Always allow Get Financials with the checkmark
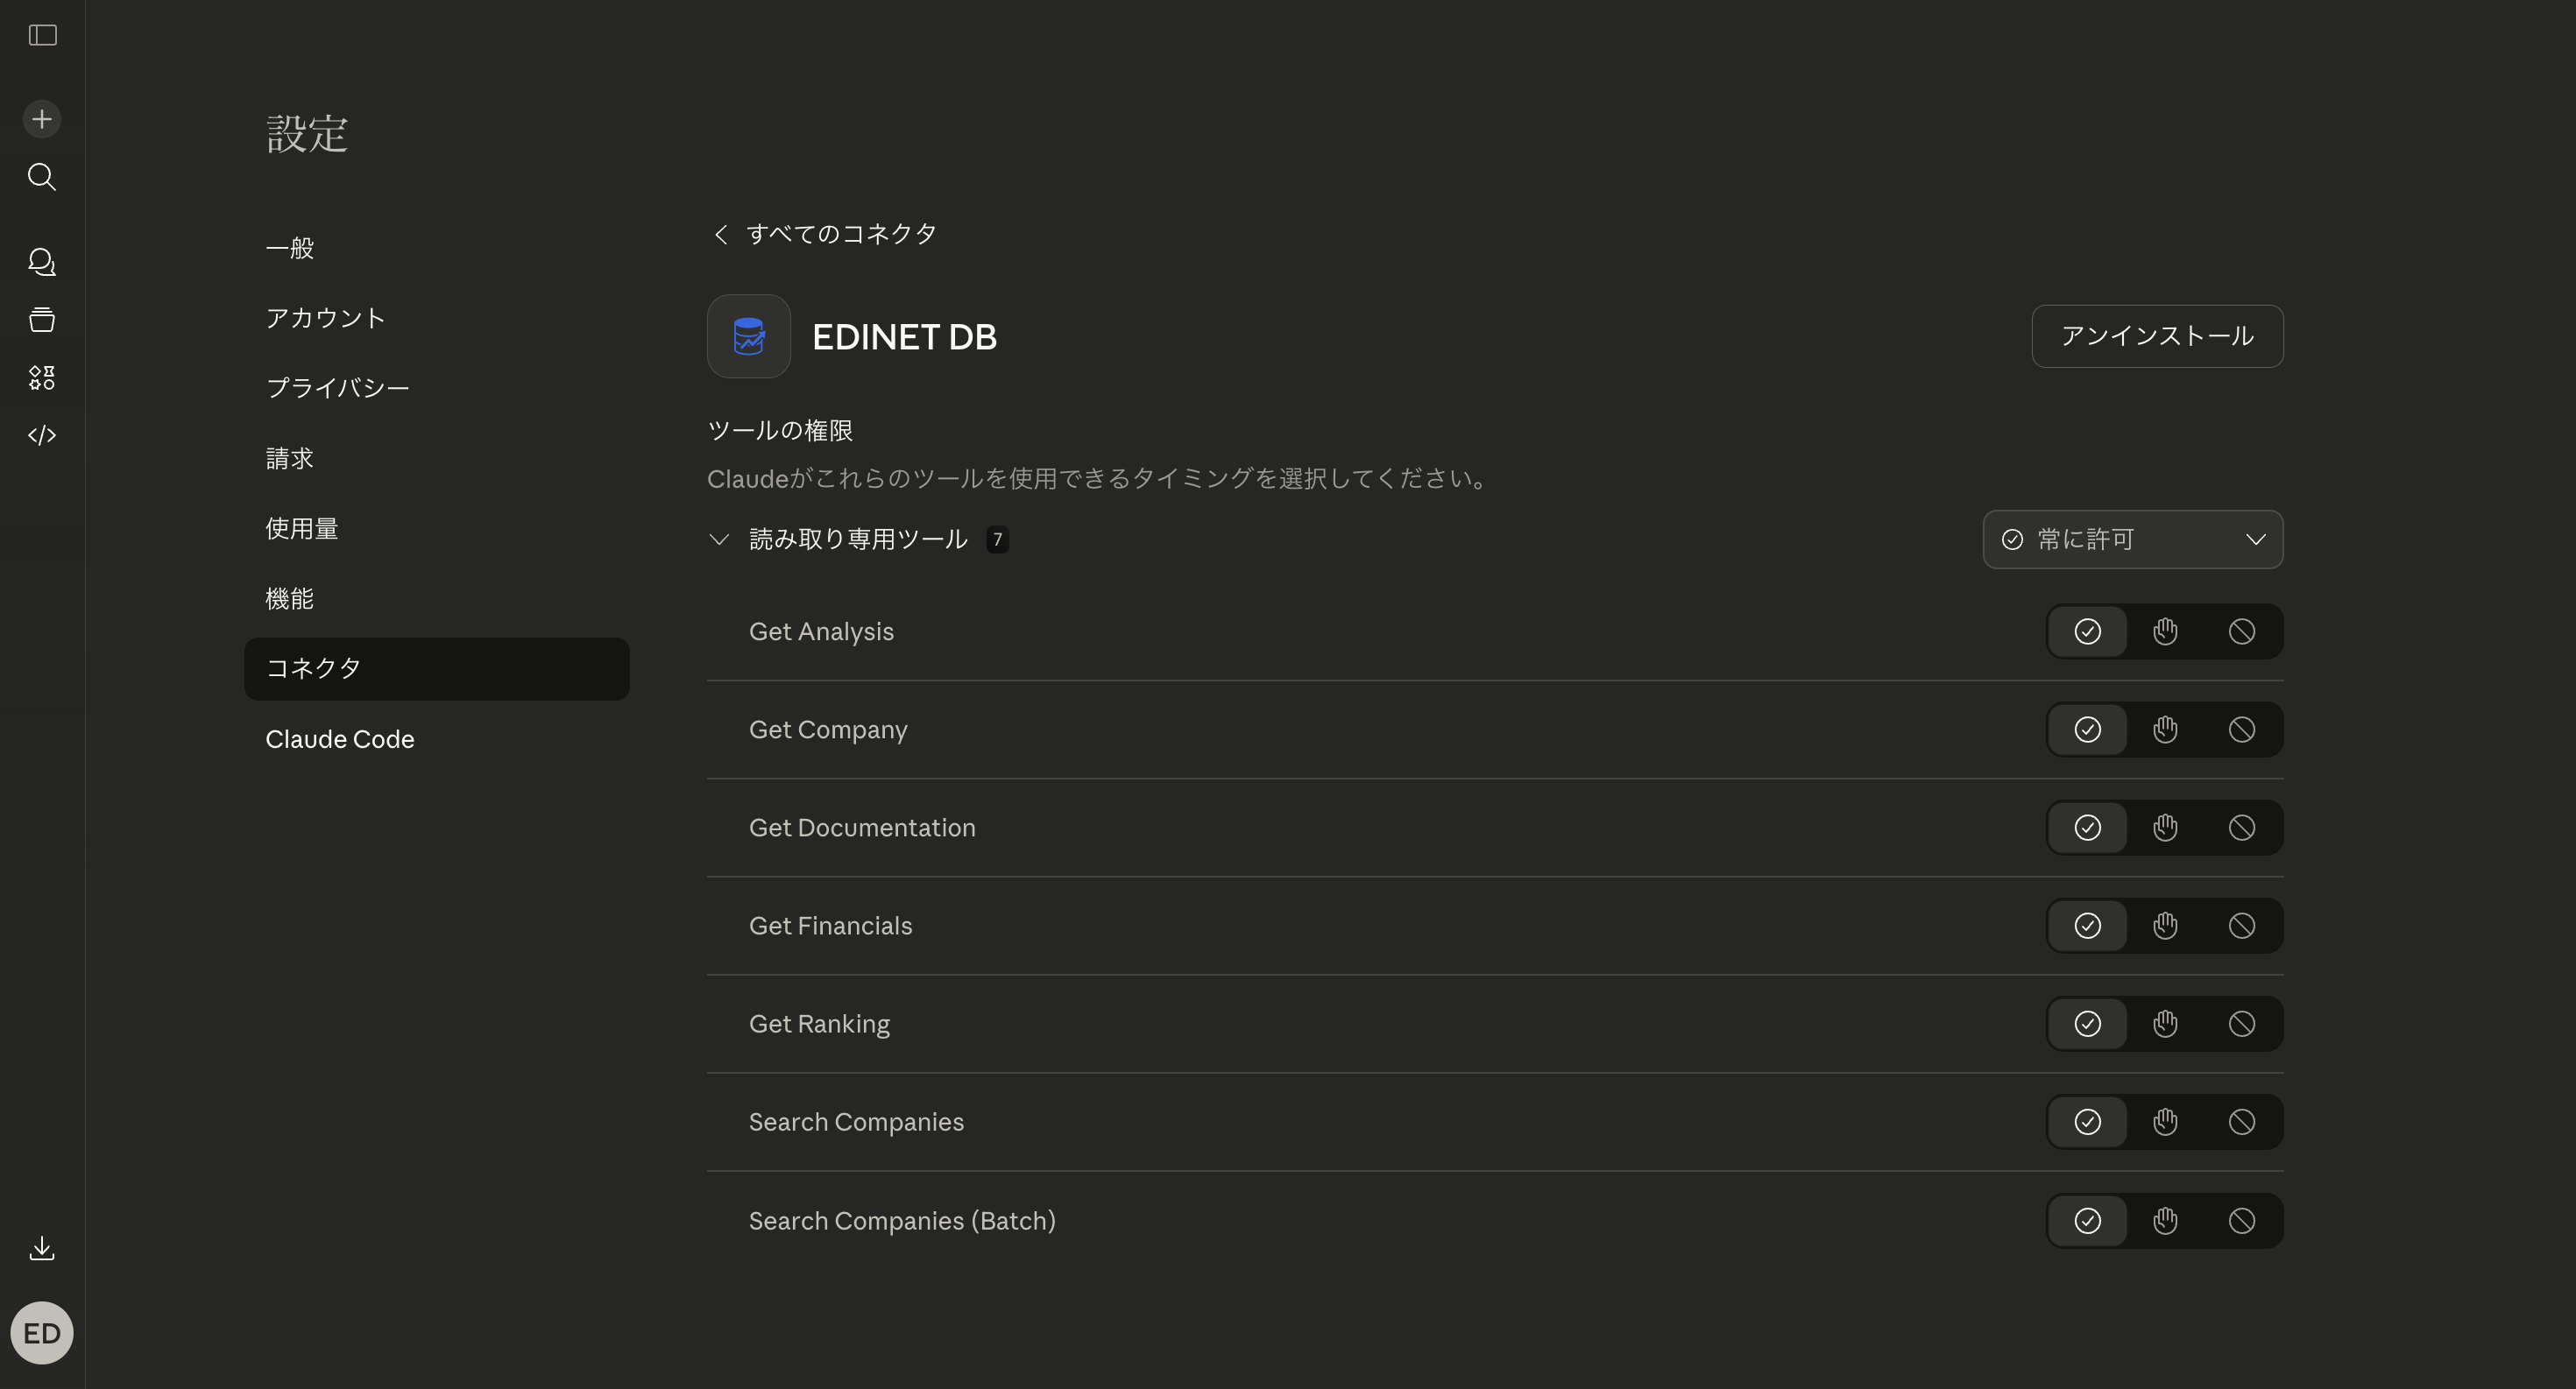The image size is (2576, 1389). click(2087, 926)
